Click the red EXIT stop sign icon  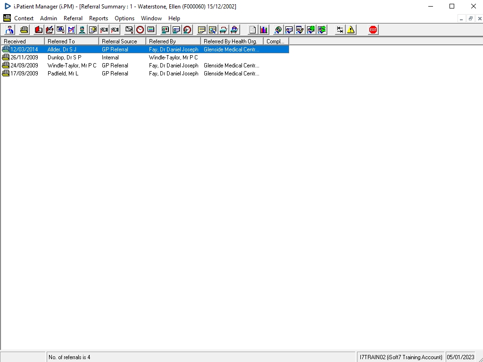tap(373, 30)
